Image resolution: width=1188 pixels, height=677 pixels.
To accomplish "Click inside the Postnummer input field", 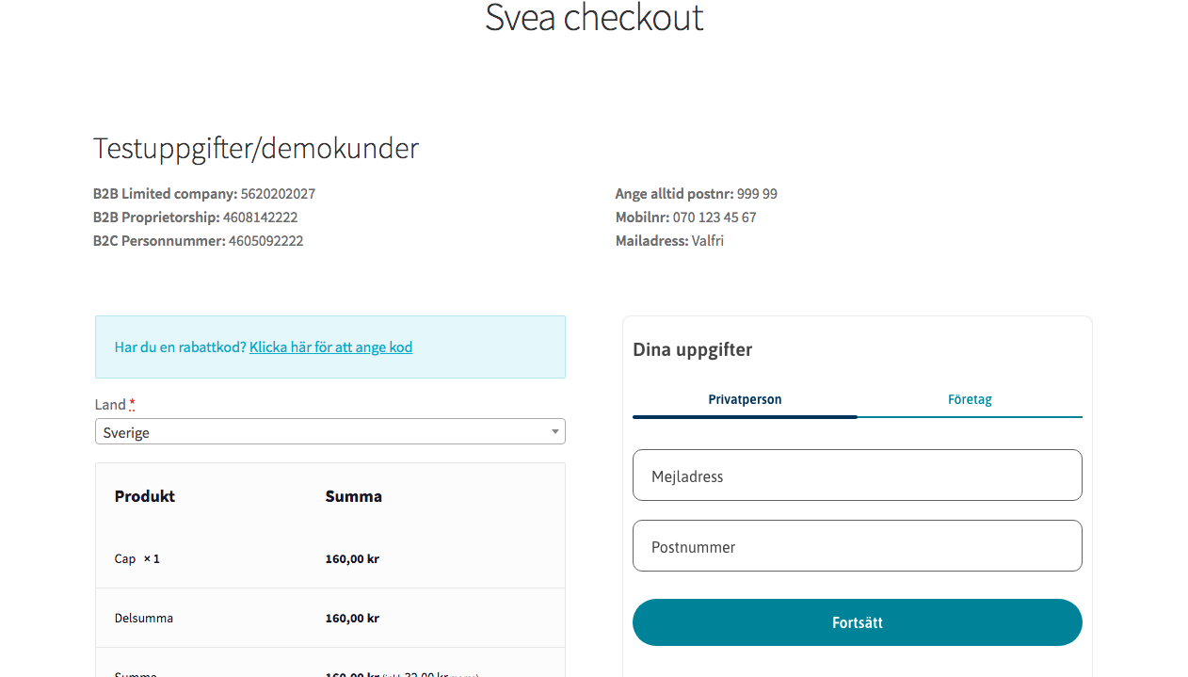I will [x=857, y=545].
